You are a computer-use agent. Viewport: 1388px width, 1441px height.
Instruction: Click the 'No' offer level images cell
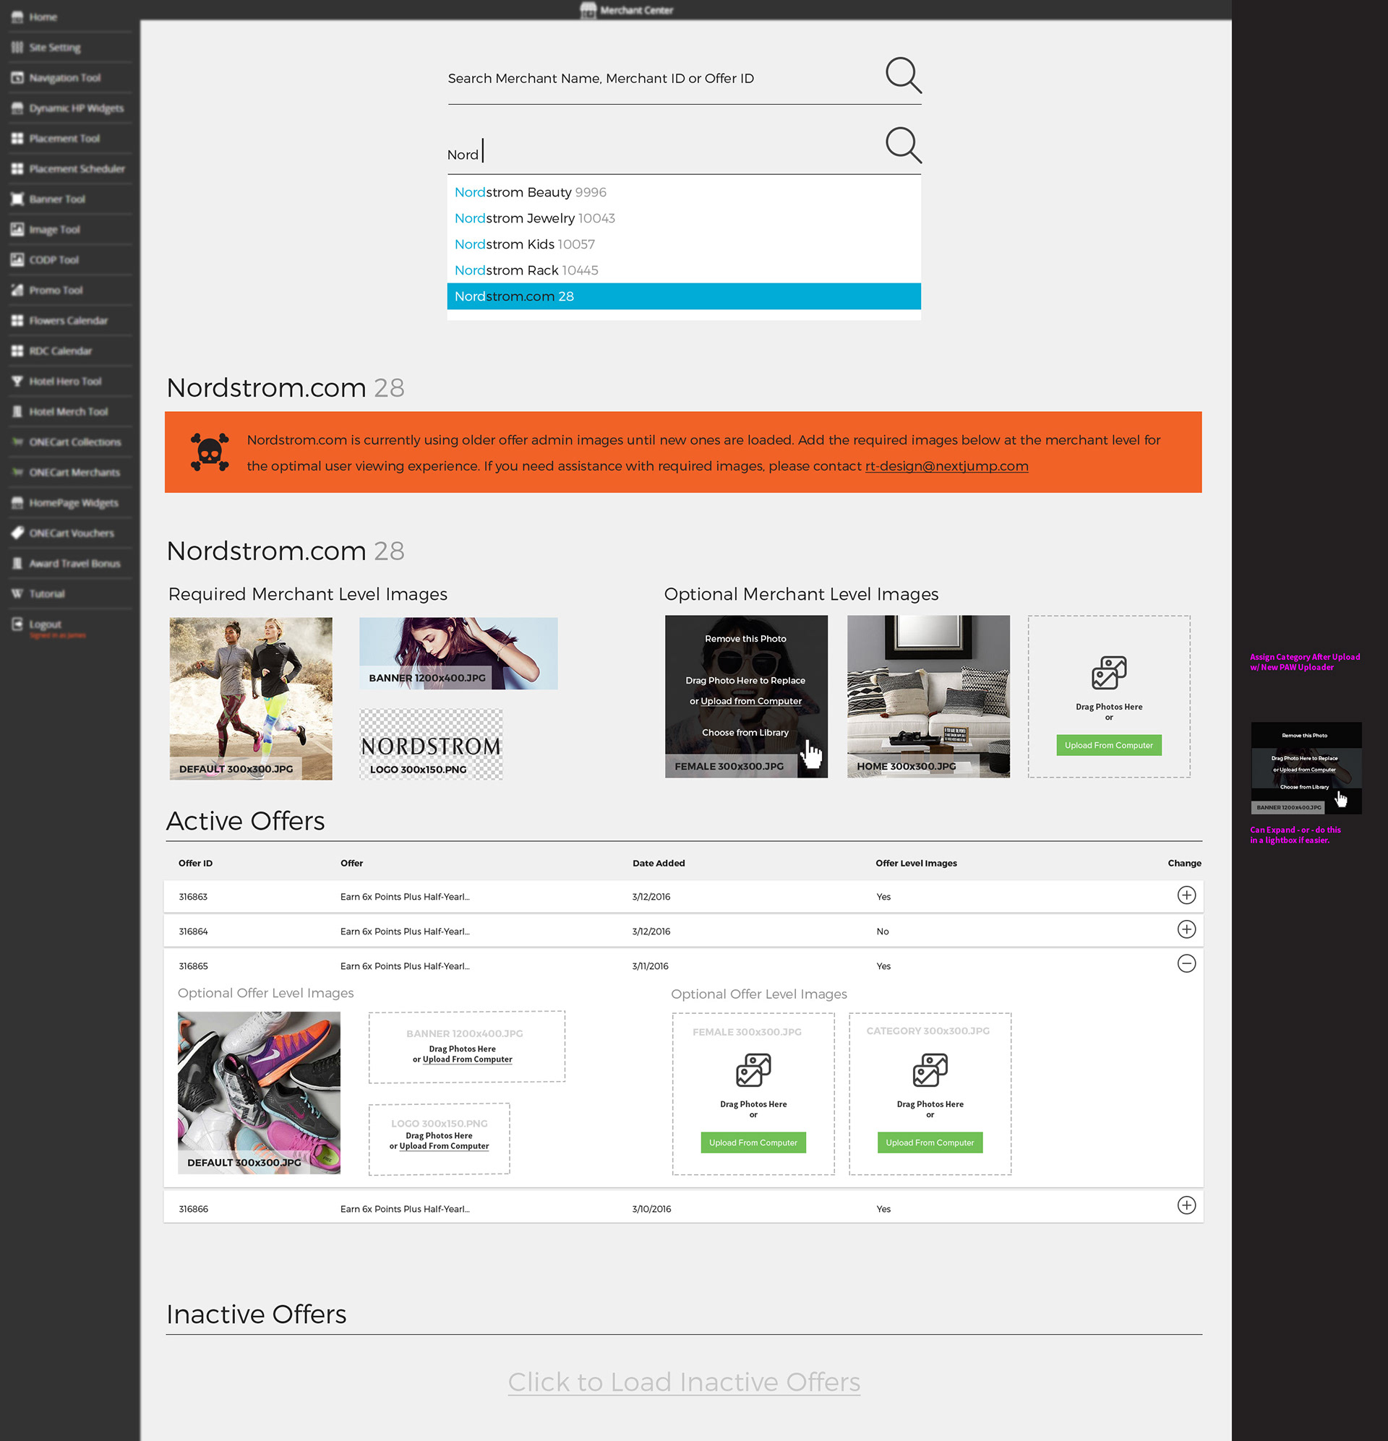(883, 932)
